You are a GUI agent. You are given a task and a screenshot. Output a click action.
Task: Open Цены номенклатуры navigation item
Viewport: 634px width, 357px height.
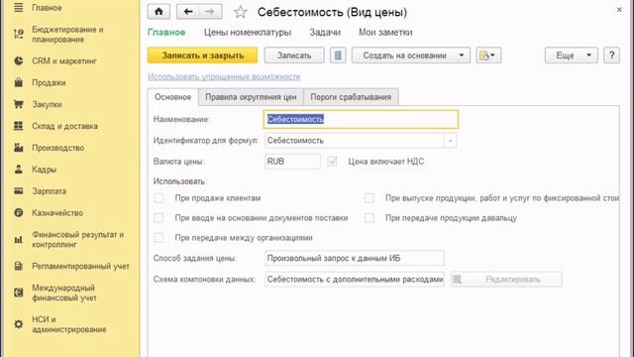coord(248,33)
